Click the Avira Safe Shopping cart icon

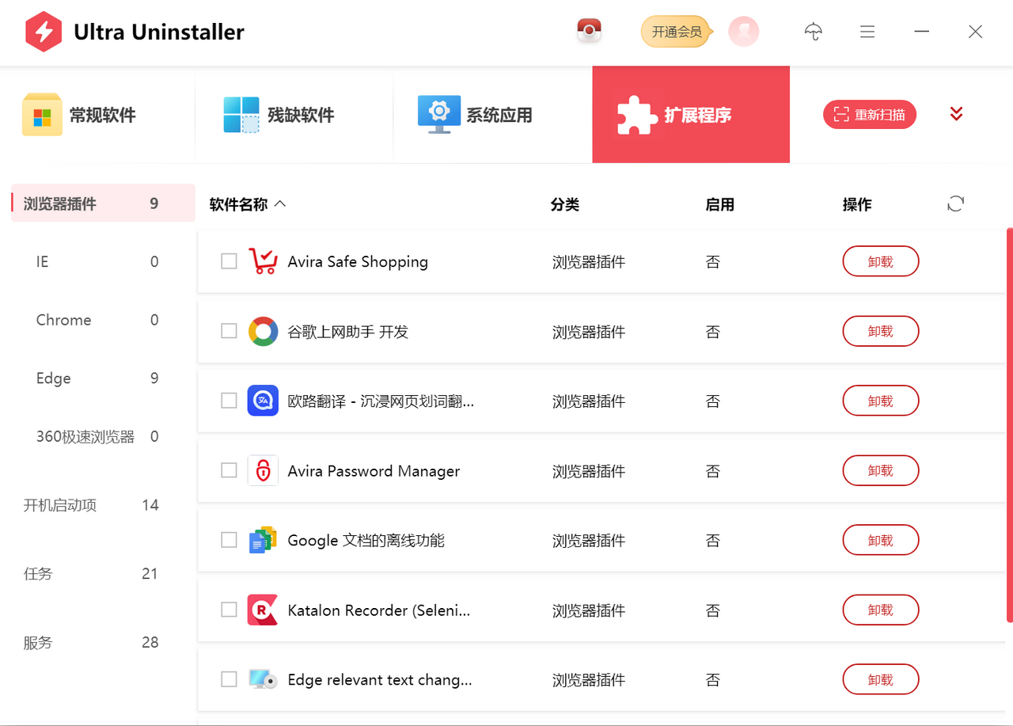tap(263, 261)
